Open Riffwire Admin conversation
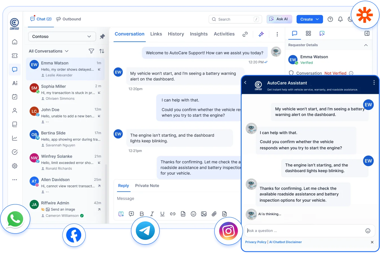 (65, 209)
